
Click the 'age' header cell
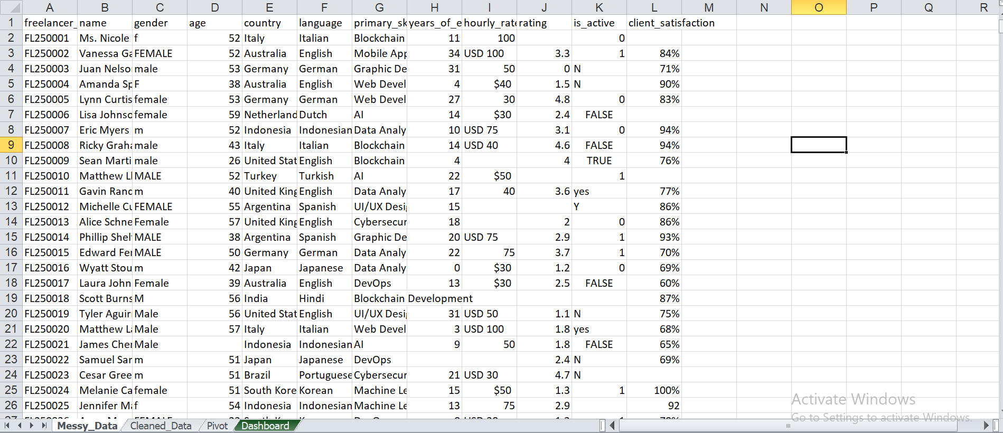214,23
